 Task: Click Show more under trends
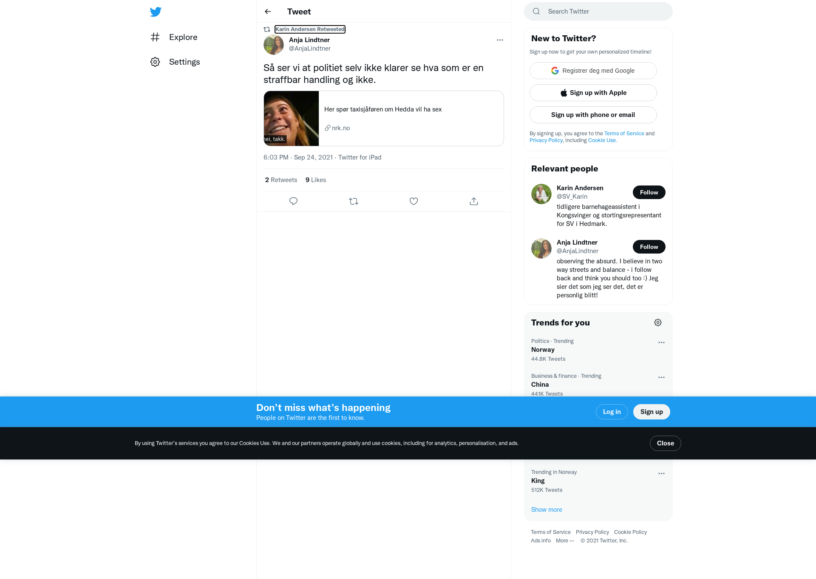pos(547,510)
